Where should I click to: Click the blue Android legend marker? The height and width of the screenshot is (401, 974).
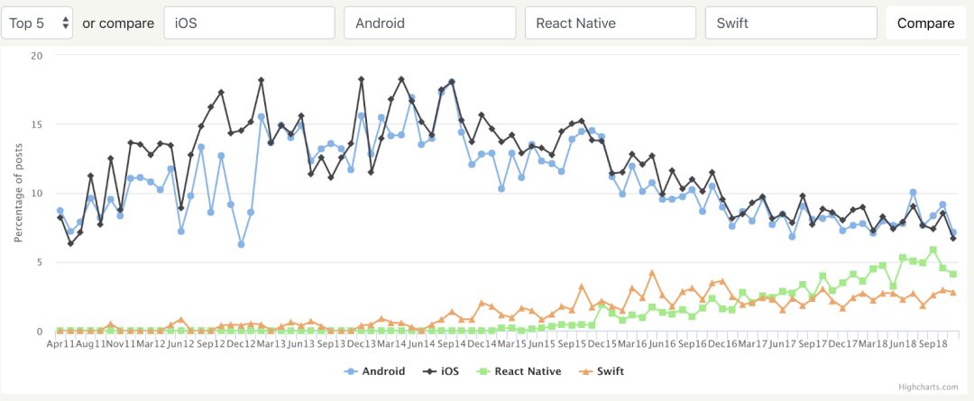[351, 370]
